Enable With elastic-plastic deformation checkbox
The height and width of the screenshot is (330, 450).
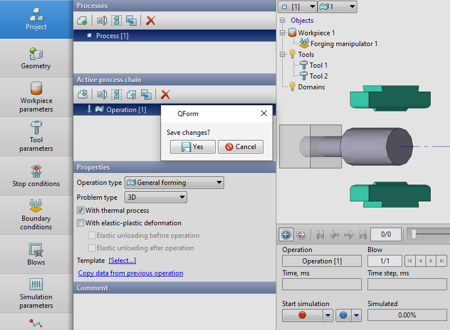pos(81,223)
